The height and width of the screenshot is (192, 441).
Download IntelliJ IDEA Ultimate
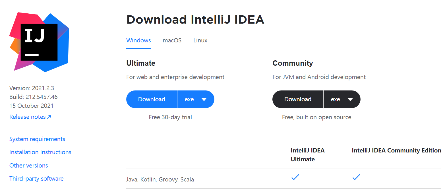click(152, 99)
